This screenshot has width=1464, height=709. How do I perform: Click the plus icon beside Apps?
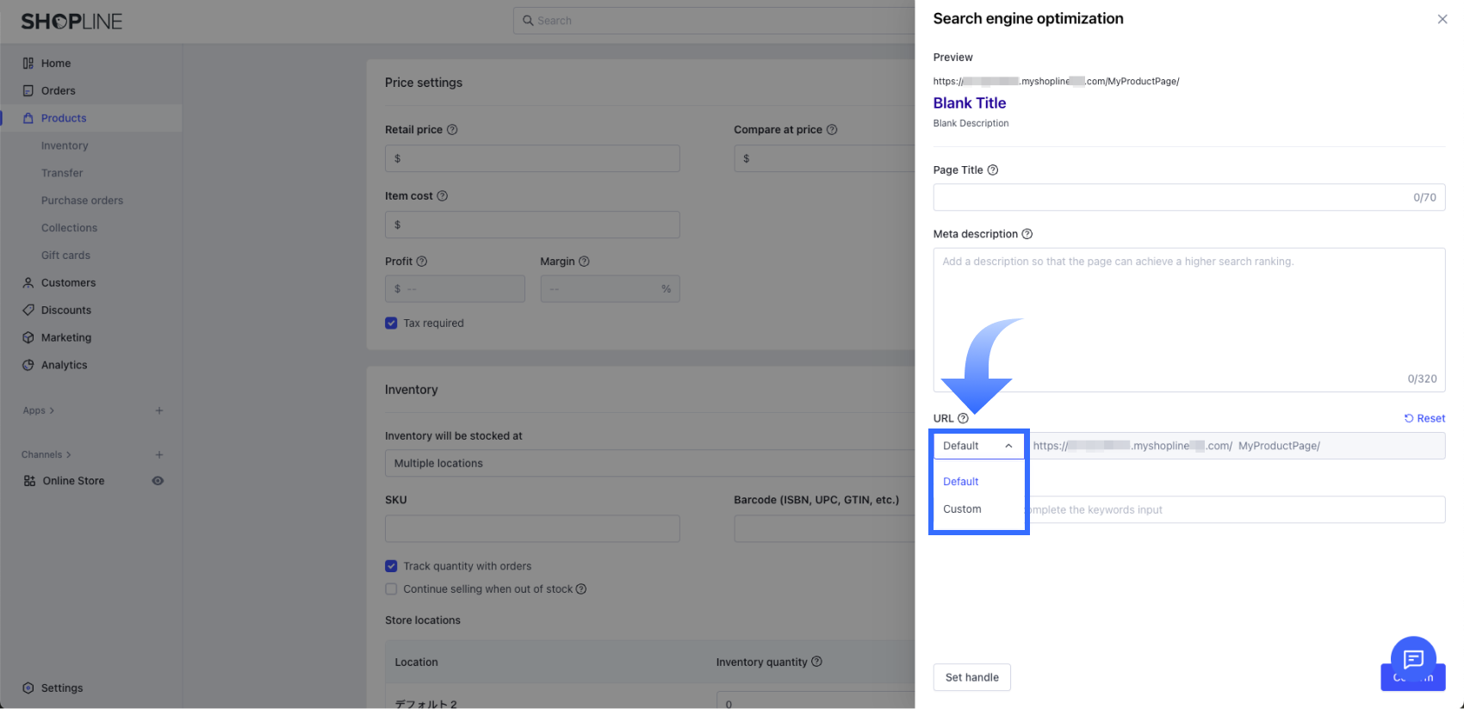point(159,410)
